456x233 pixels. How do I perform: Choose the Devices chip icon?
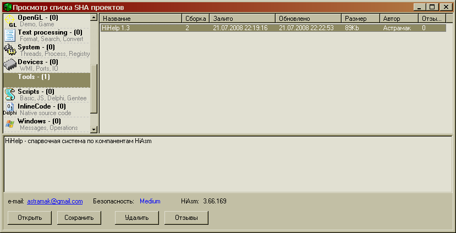10,65
